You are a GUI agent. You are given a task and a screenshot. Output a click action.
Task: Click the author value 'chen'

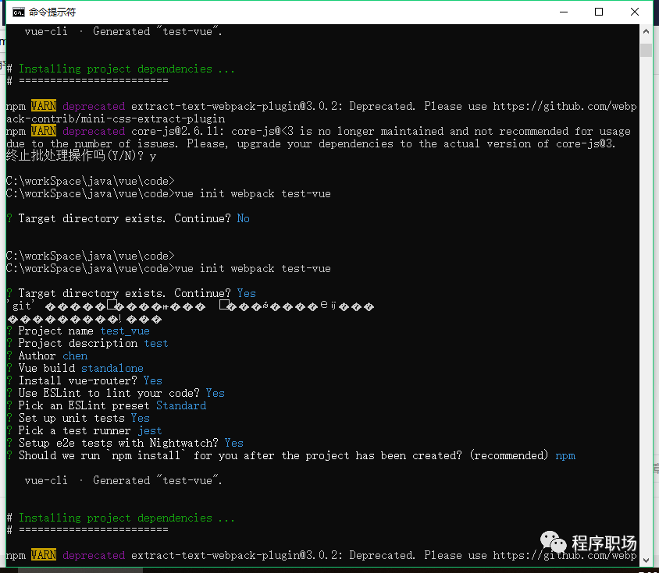[75, 356]
